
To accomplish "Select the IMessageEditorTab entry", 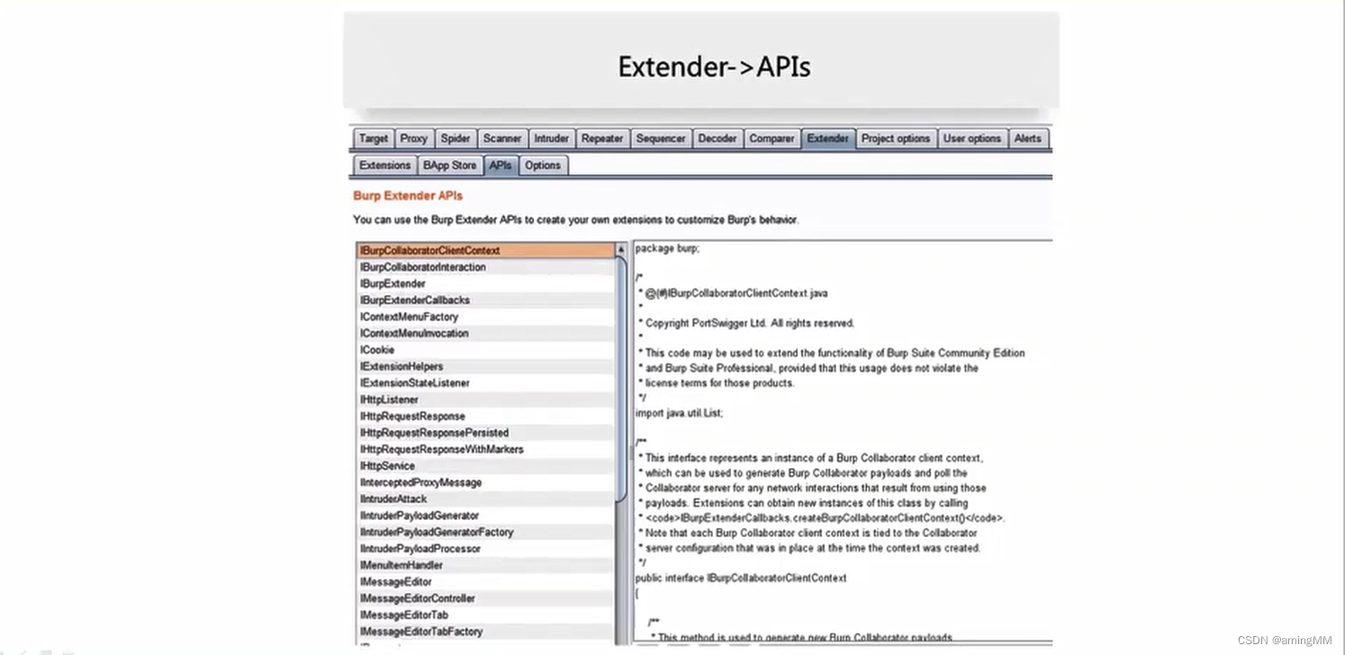I will click(485, 615).
